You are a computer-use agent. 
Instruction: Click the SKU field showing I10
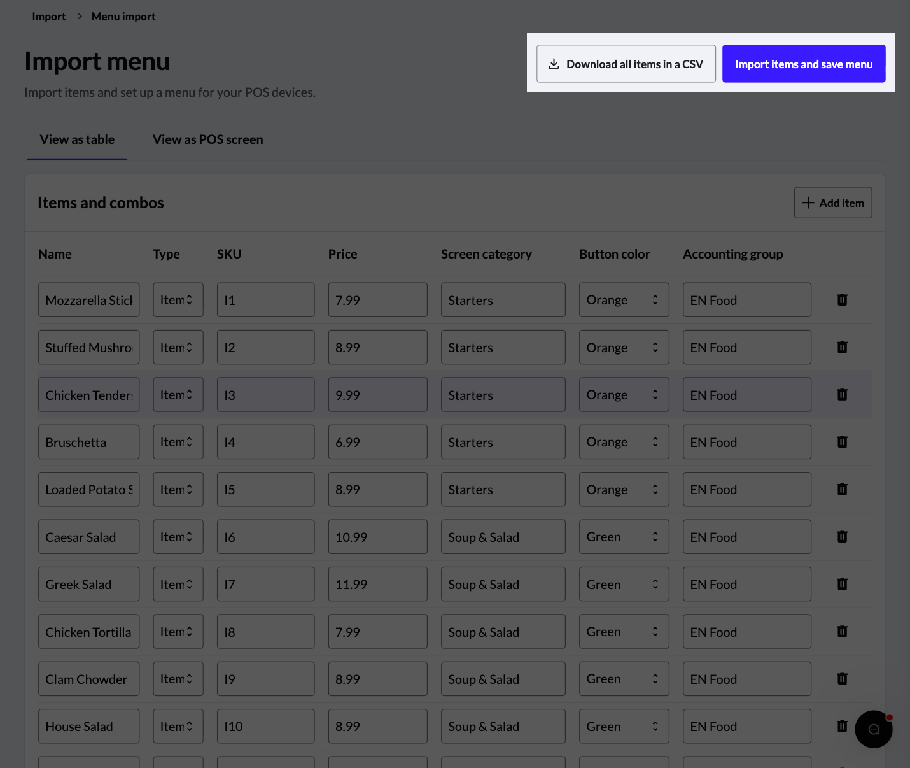[266, 726]
